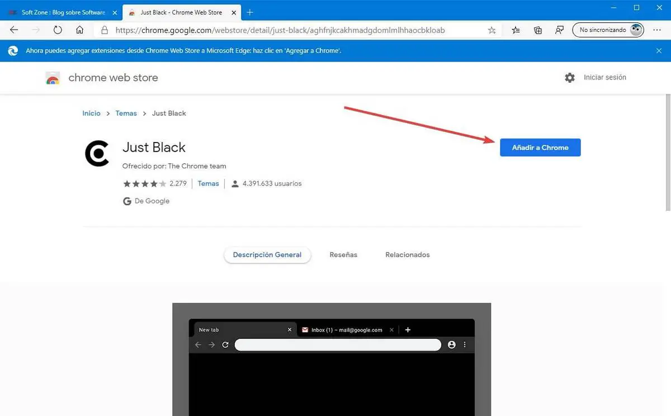Click the page vertical scrollbar thumb

pyautogui.click(x=667, y=152)
